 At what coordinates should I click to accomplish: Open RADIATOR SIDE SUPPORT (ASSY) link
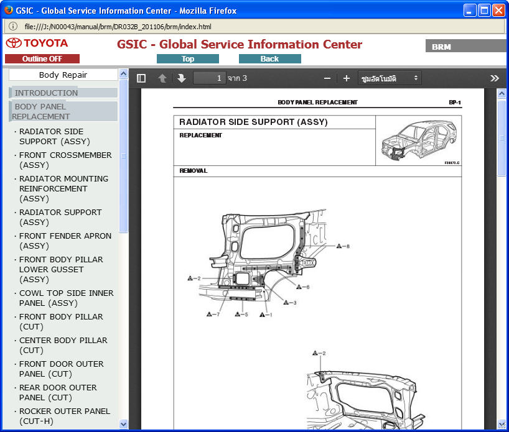pos(55,137)
